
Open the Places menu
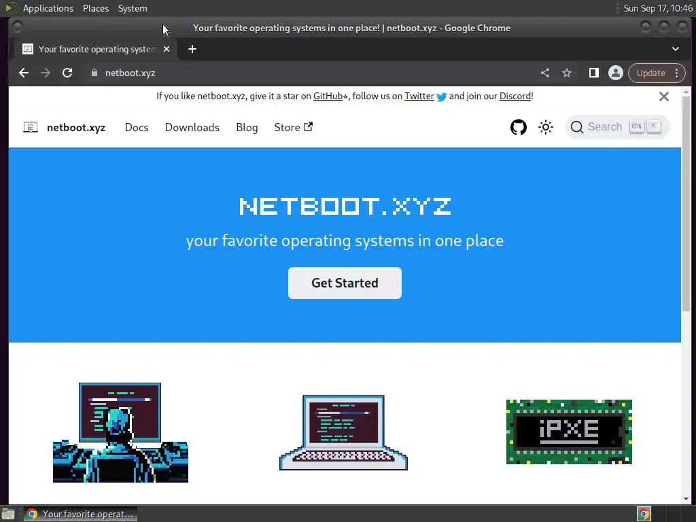pos(96,8)
